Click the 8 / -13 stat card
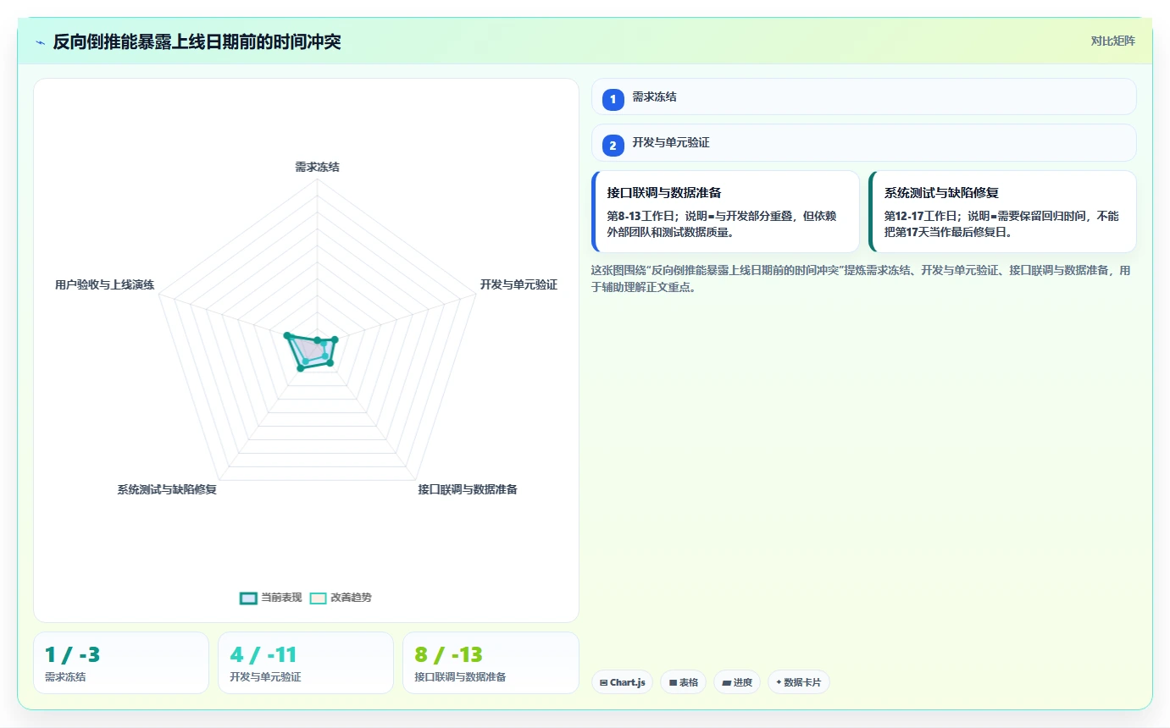This screenshot has height=728, width=1170. (x=491, y=663)
